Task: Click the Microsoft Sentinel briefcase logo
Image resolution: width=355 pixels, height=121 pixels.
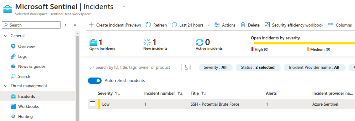Action: click(7, 10)
